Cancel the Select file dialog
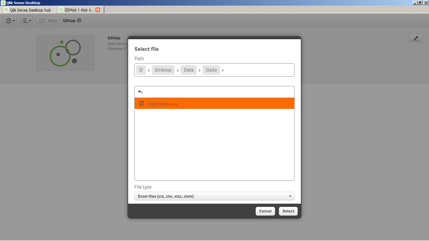429x241 pixels. point(265,211)
